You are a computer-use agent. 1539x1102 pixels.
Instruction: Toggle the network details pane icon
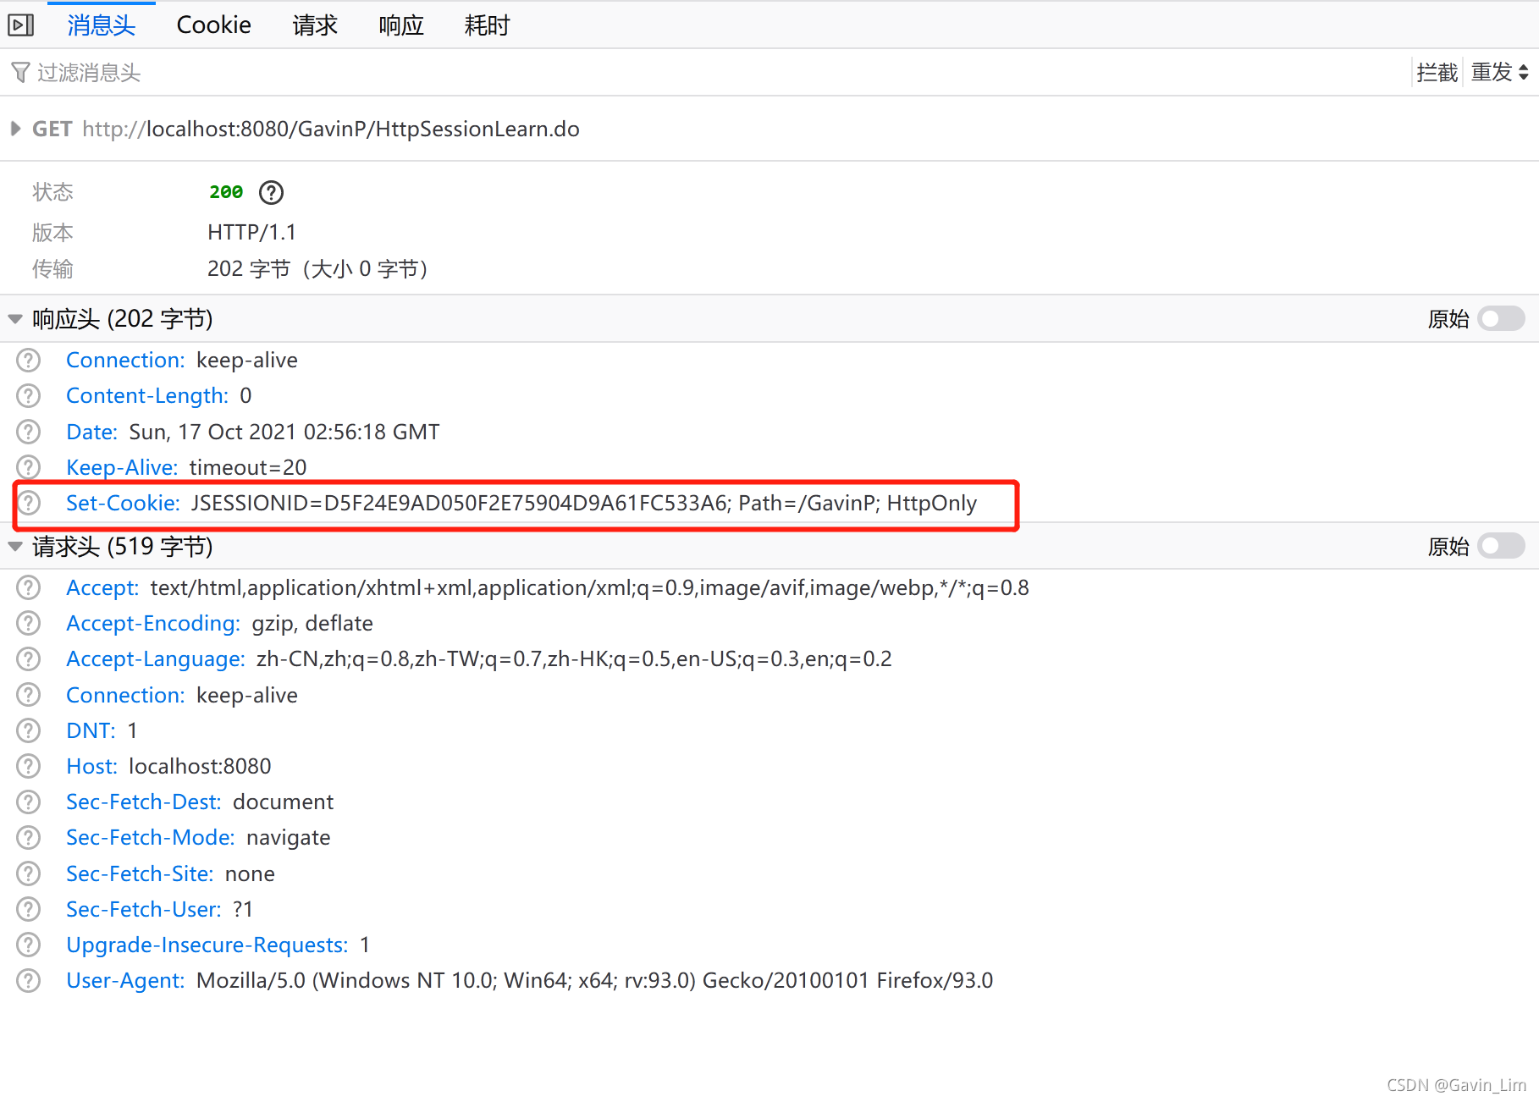[20, 25]
